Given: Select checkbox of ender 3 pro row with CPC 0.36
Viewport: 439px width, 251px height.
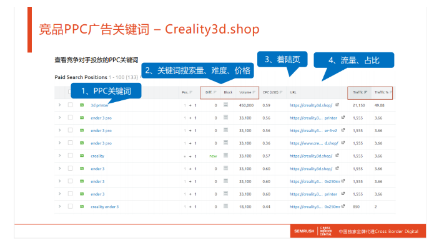Looking at the screenshot, I should pos(71,143).
